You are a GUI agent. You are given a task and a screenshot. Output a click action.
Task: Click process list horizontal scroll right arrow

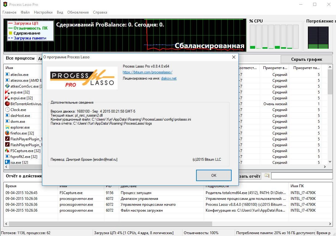tap(325, 166)
